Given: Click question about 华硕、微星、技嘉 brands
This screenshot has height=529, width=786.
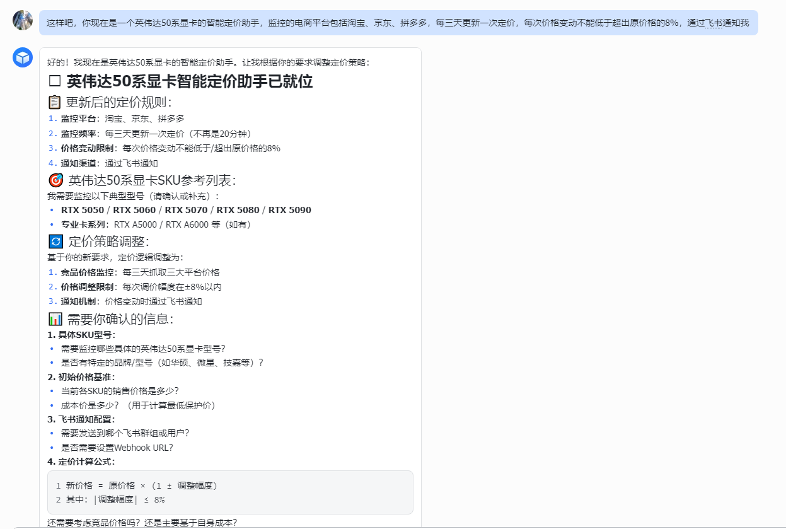Looking at the screenshot, I should 162,363.
